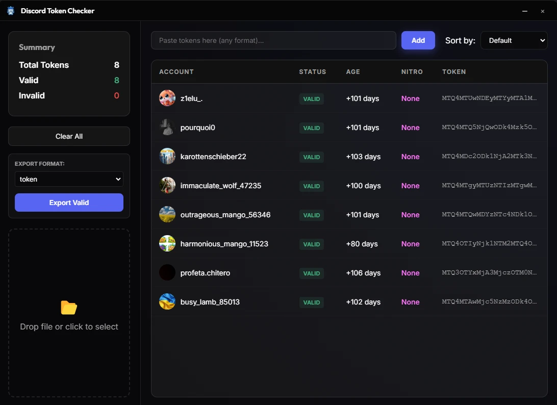Click the token starting MTQ4MDc2ODk1
The height and width of the screenshot is (405, 557).
pyautogui.click(x=489, y=156)
